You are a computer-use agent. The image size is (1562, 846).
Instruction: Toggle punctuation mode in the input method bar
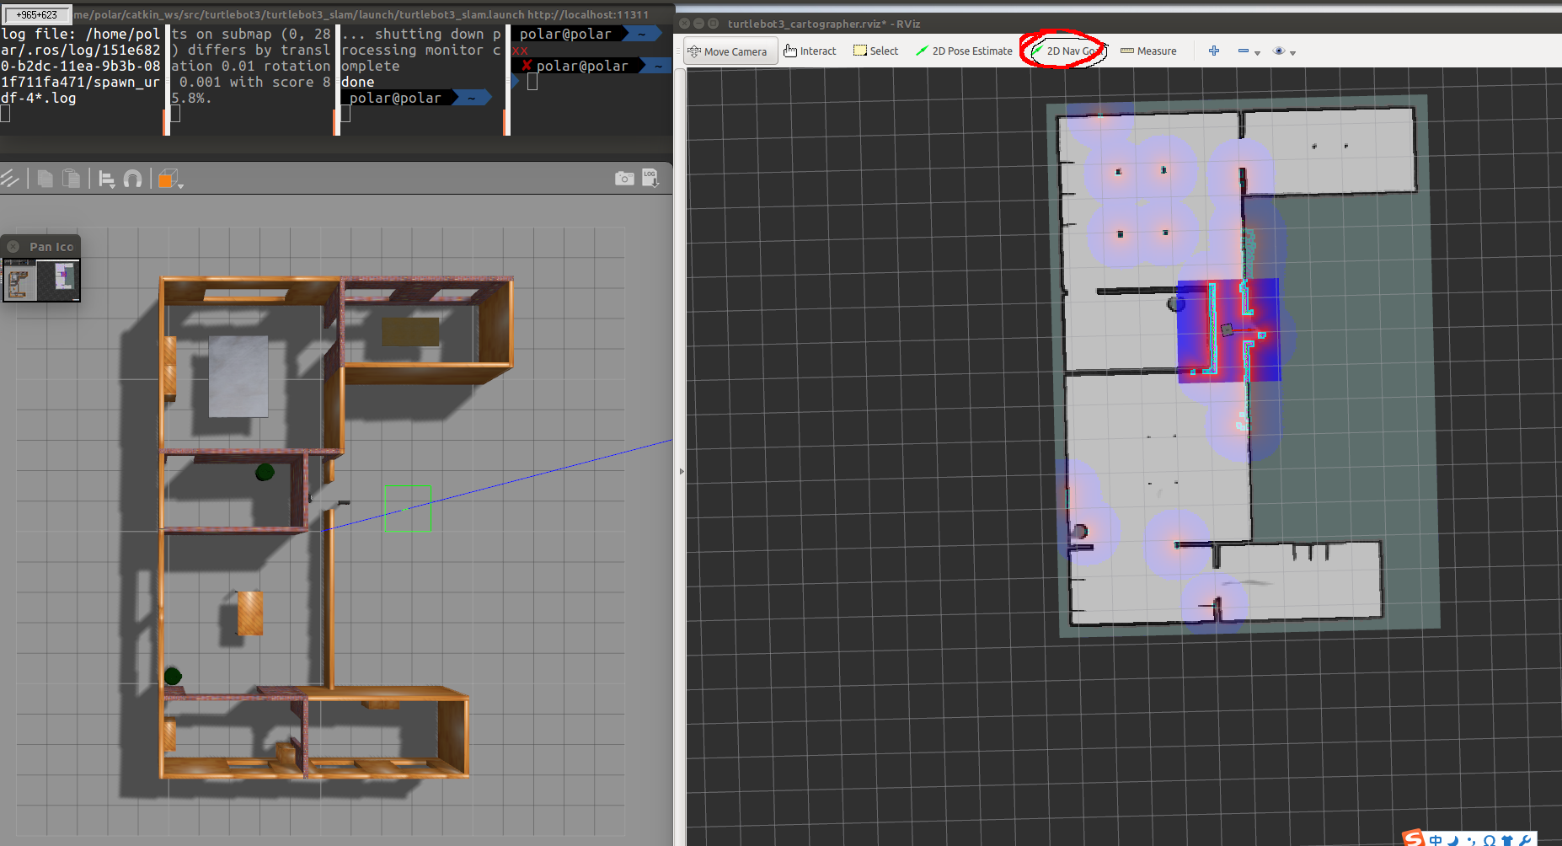(1470, 839)
